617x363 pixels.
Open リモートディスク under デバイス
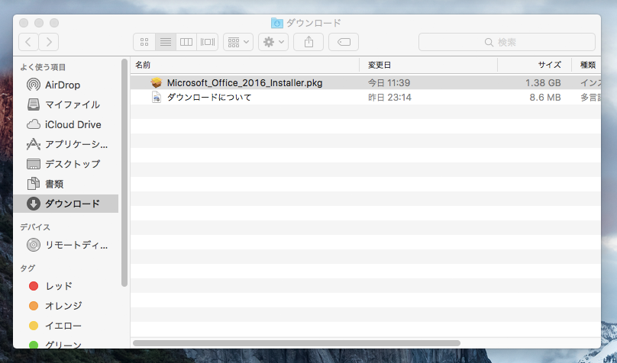coord(66,245)
